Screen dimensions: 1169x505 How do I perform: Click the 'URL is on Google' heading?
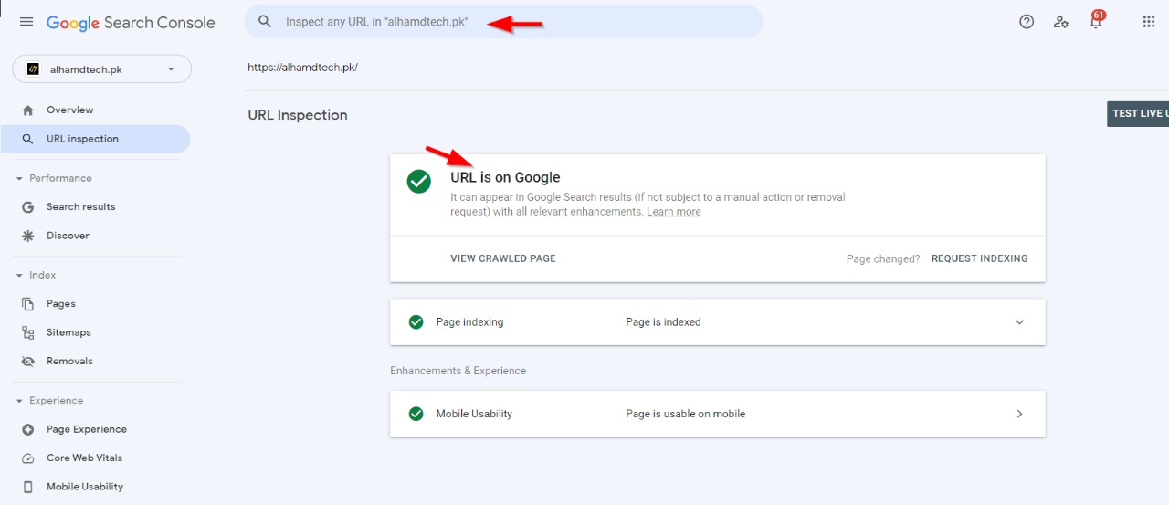pos(505,177)
